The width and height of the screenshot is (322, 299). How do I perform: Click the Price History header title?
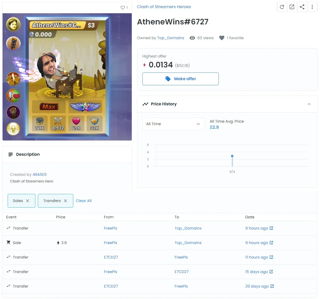pyautogui.click(x=164, y=104)
